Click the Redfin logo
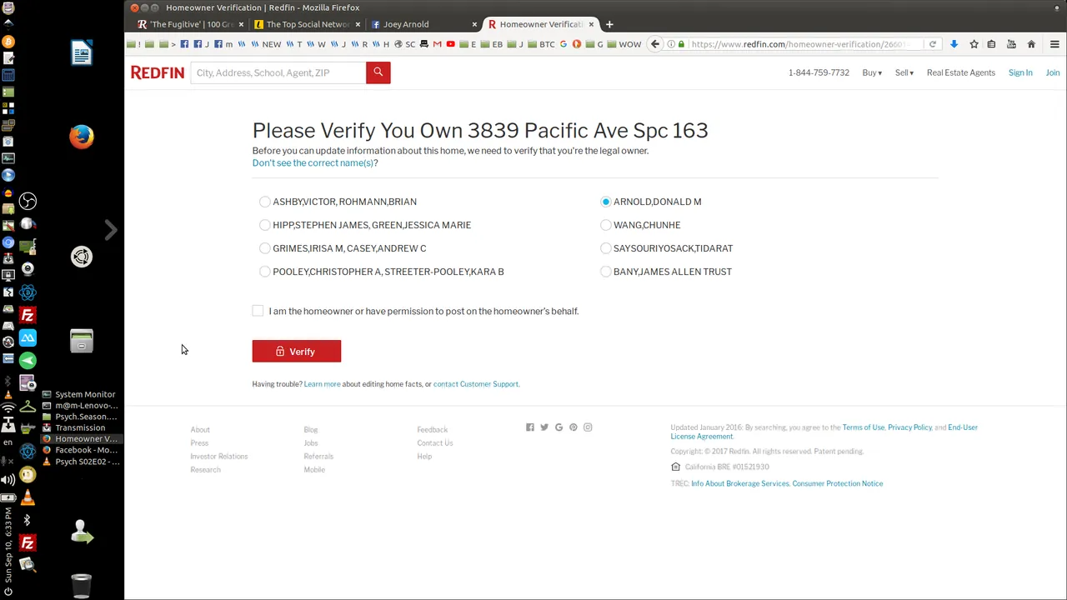 pos(158,72)
